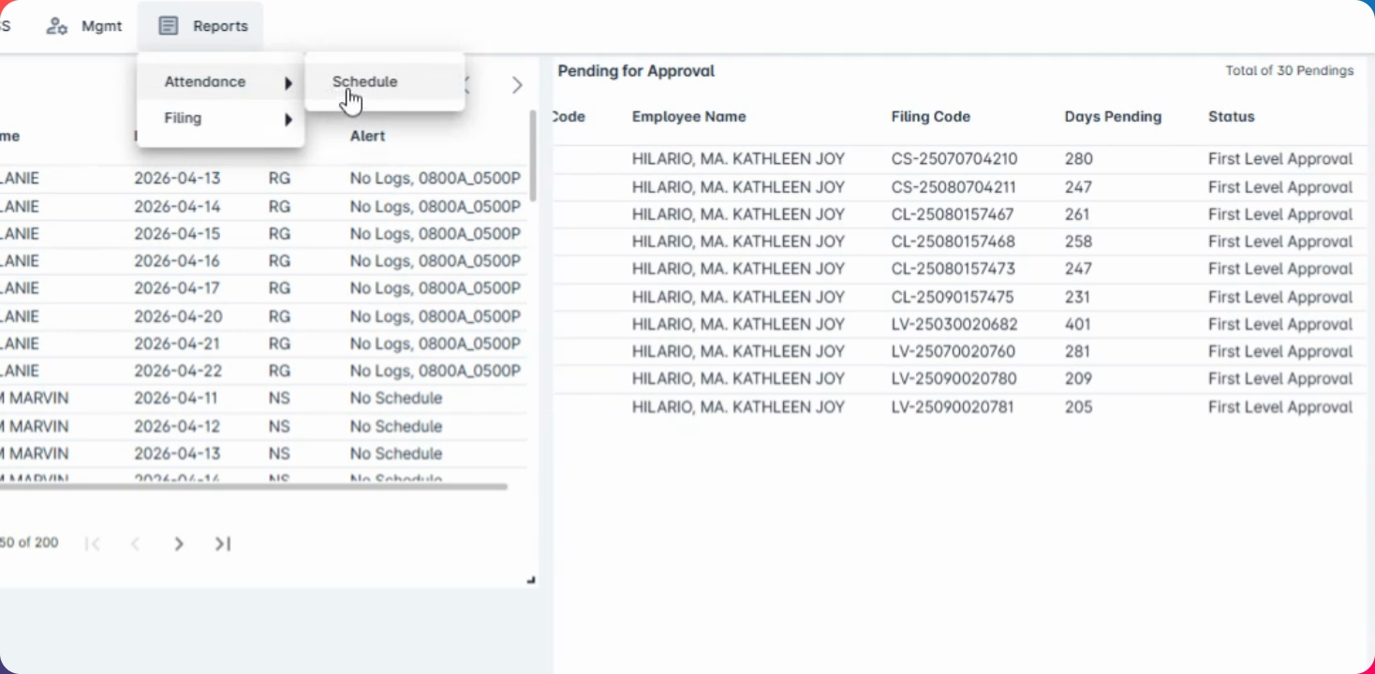Click the 261 days pending value
This screenshot has width=1375, height=674.
(1078, 214)
